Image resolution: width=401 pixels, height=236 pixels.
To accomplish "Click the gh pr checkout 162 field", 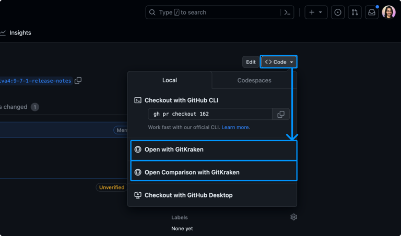I will click(210, 114).
